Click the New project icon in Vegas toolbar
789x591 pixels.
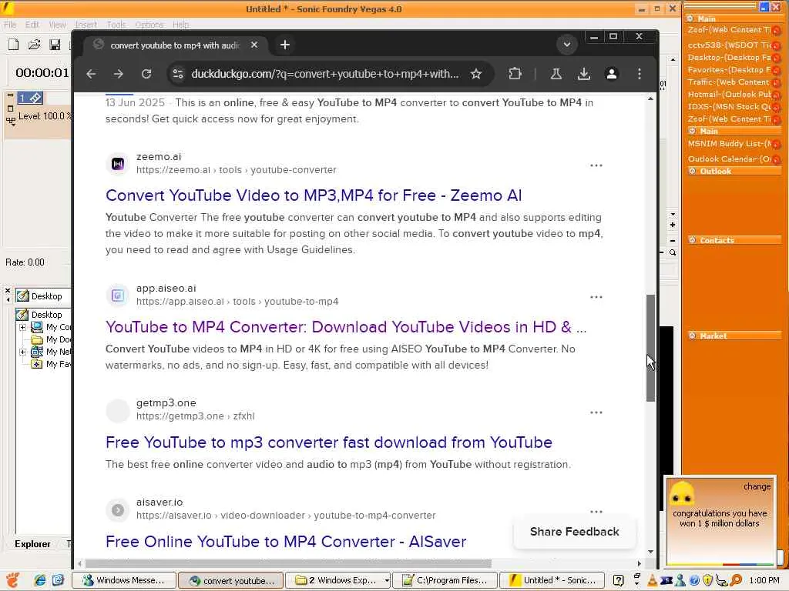pos(14,45)
